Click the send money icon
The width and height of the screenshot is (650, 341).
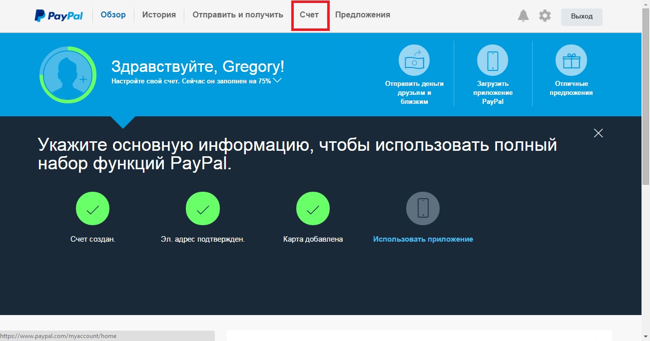tap(414, 60)
